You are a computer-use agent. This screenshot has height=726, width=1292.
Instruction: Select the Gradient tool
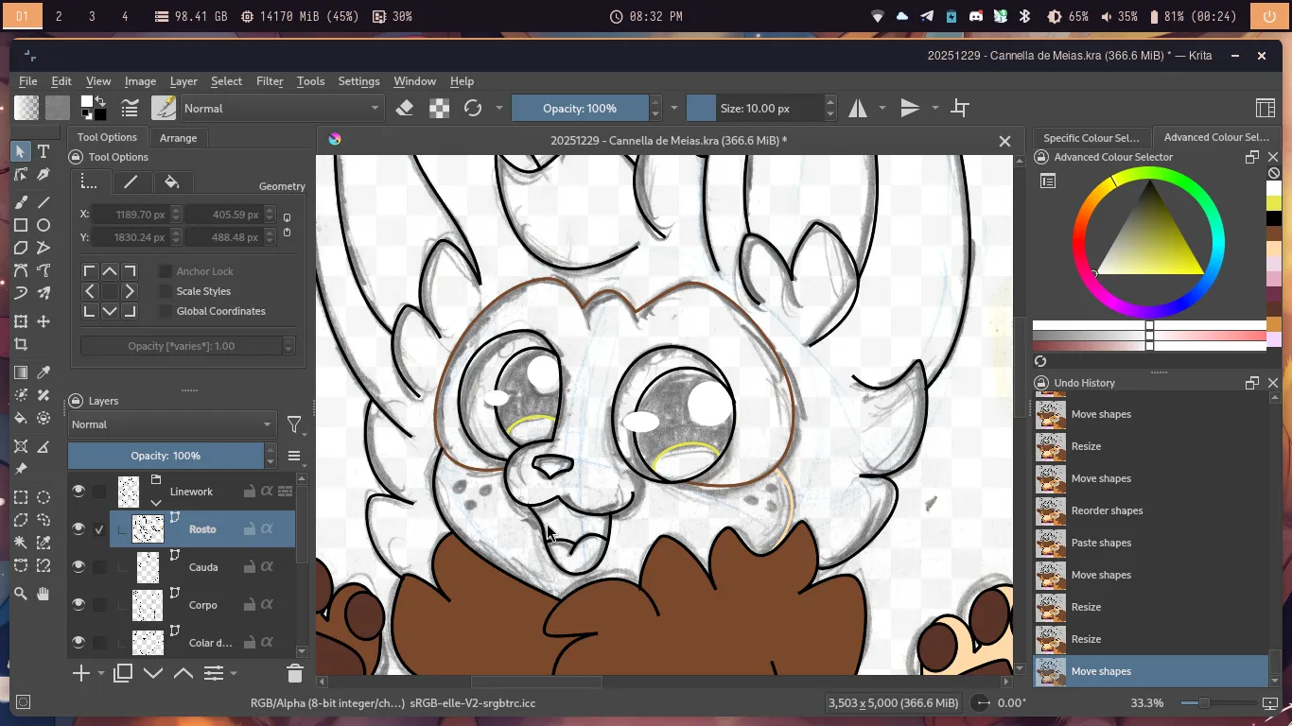pyautogui.click(x=21, y=372)
